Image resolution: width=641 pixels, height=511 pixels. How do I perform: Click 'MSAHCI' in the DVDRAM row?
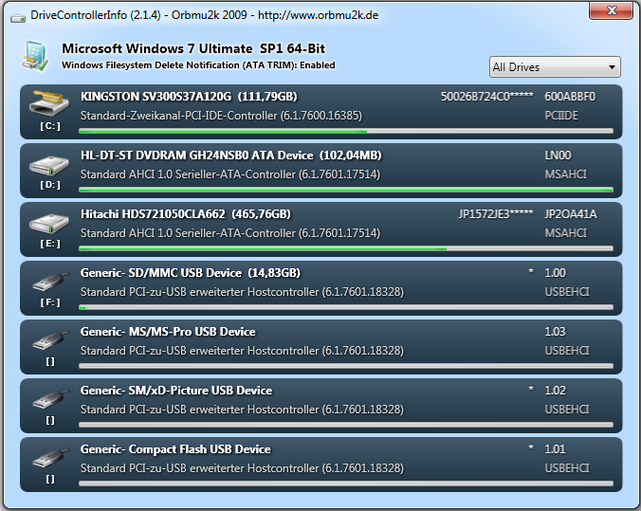[565, 174]
